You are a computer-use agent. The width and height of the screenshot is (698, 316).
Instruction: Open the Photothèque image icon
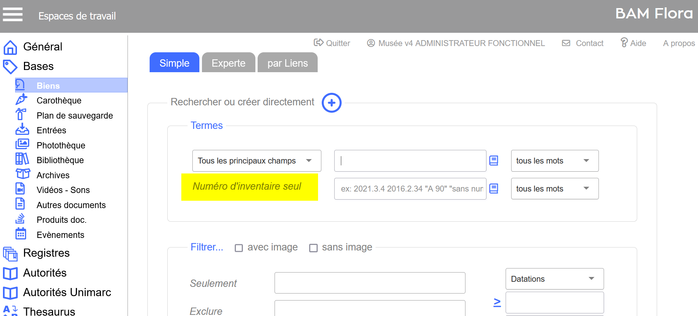tap(22, 144)
